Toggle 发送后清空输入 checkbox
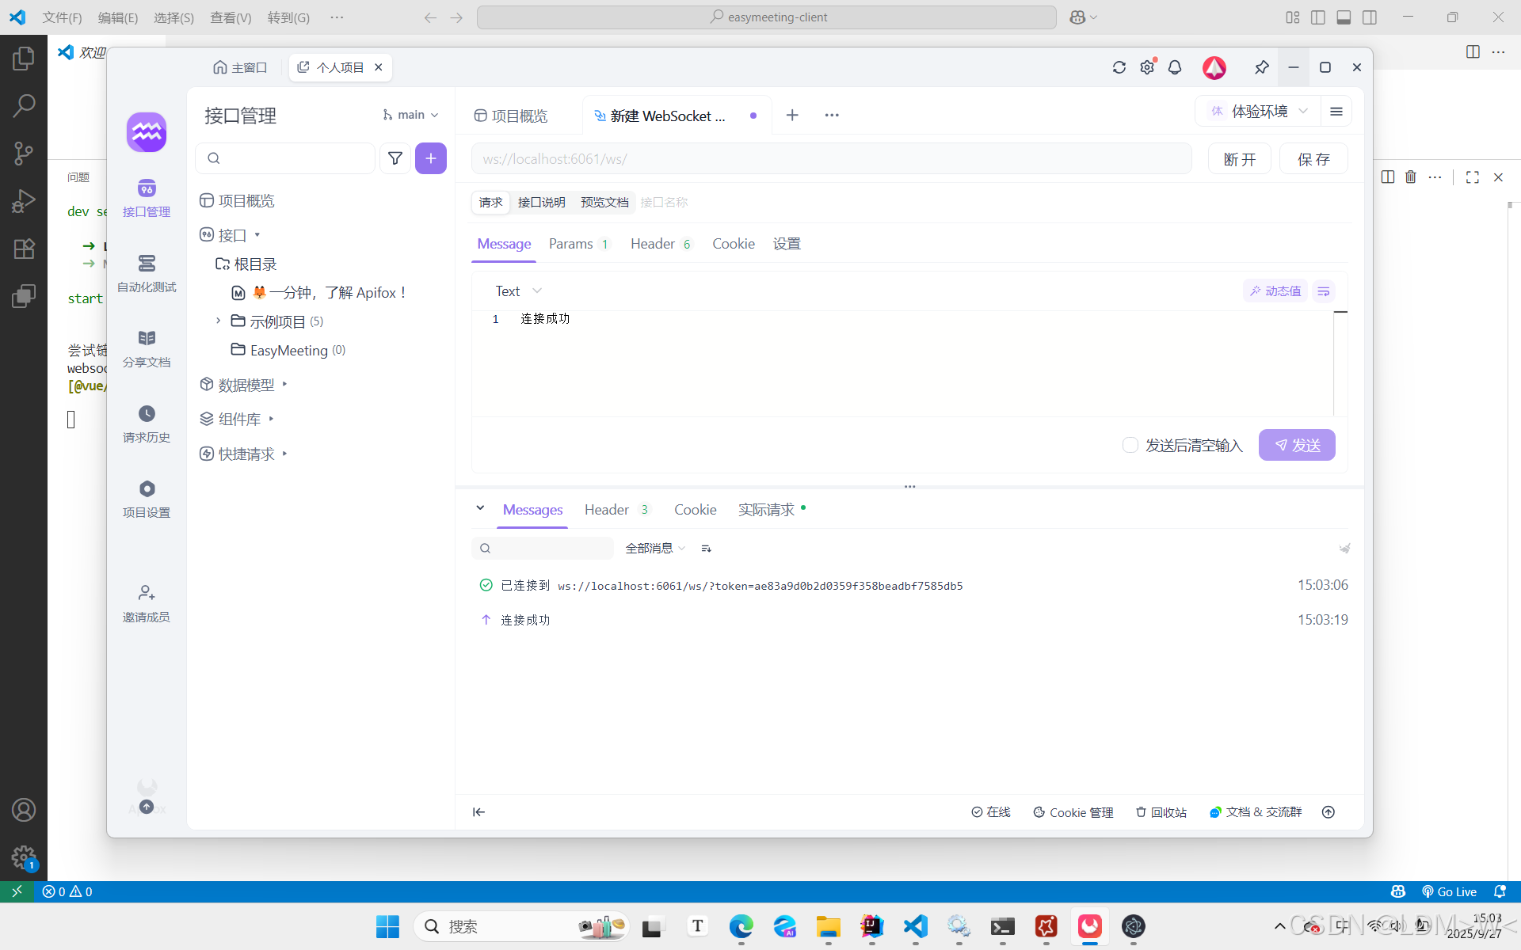The width and height of the screenshot is (1521, 950). click(x=1130, y=445)
